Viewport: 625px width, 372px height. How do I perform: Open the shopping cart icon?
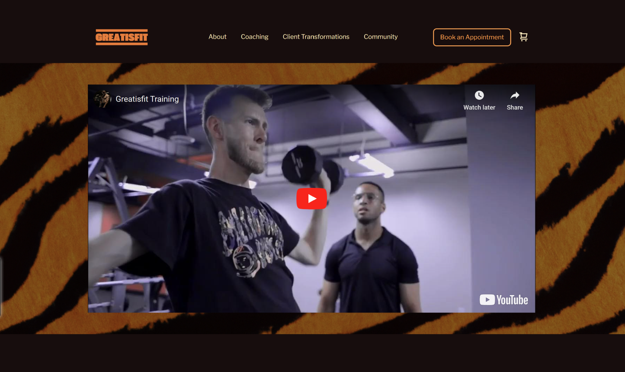[x=523, y=37]
